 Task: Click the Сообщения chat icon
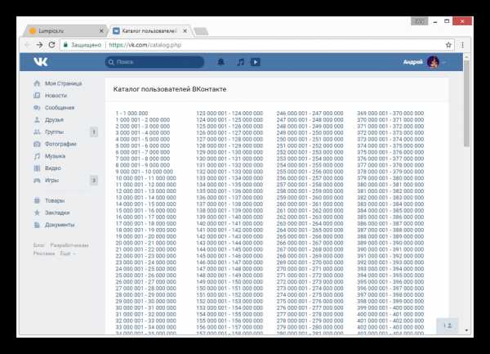[37, 108]
